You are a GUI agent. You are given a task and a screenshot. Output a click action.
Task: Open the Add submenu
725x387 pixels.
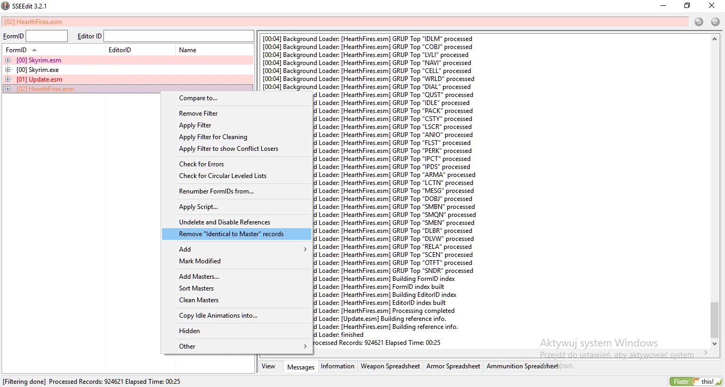(x=237, y=249)
